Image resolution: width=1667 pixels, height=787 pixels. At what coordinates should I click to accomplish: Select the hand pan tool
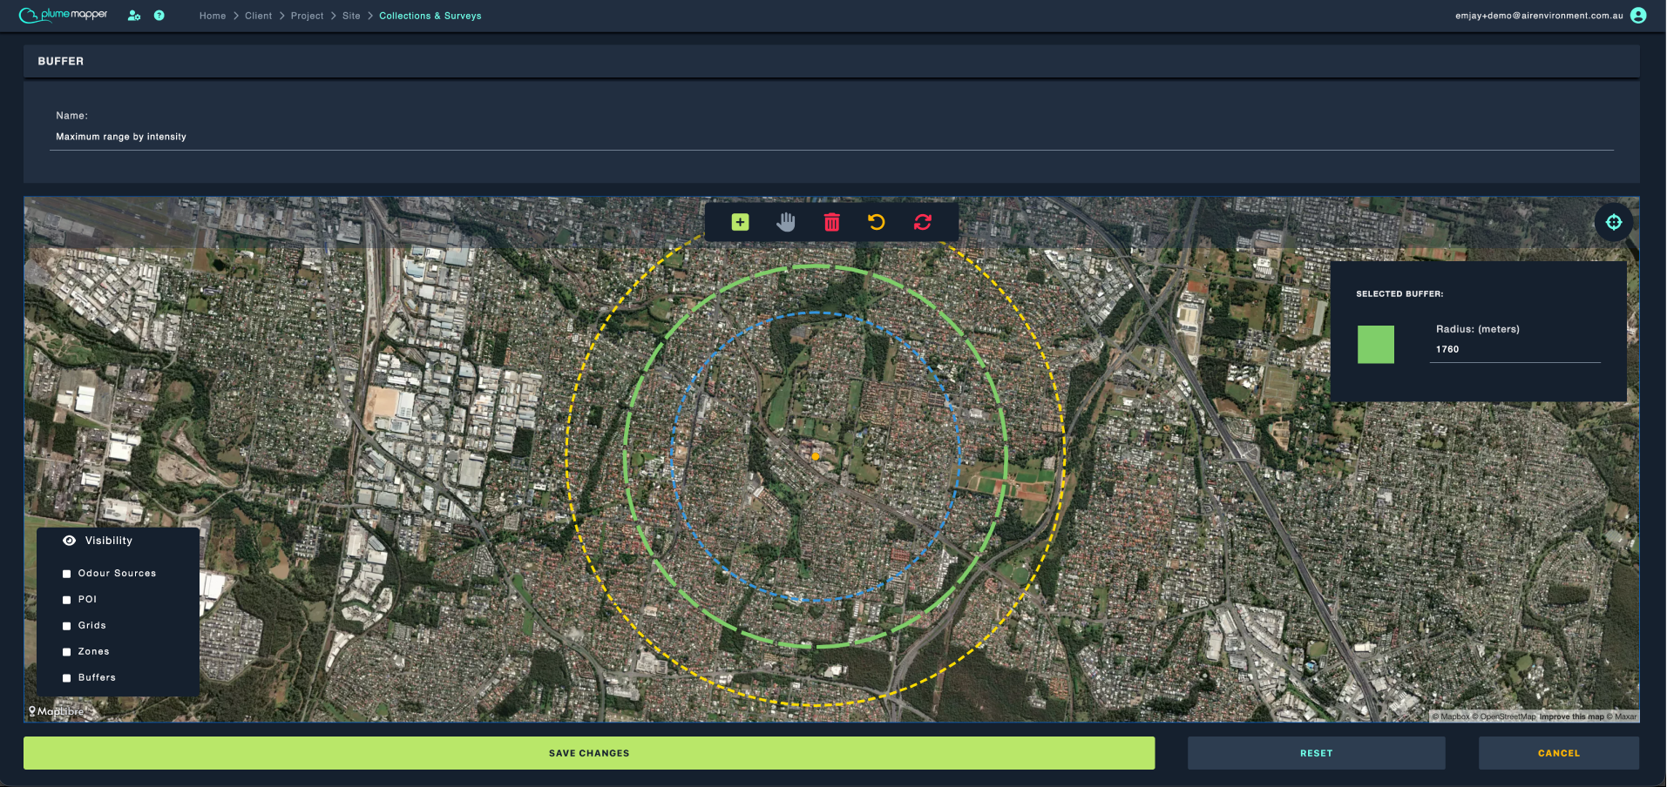[786, 222]
